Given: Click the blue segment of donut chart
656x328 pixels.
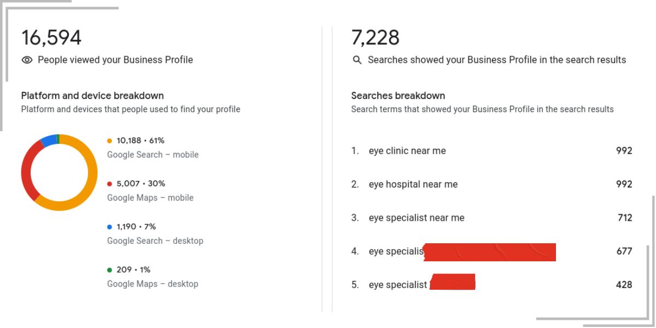Looking at the screenshot, I should (48, 140).
